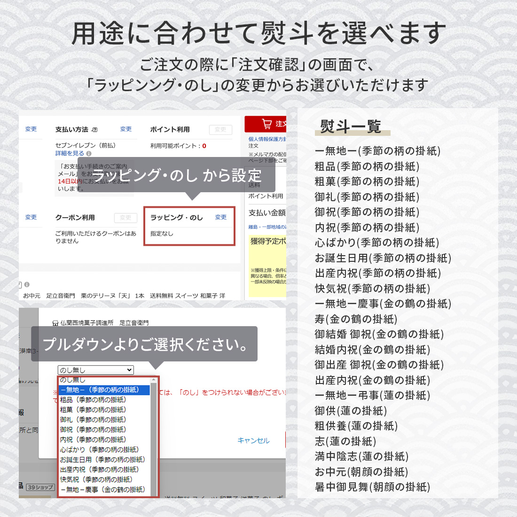The height and width of the screenshot is (517, 517).
Task: Click the 変更 button beside クーポン利用
Action: (125, 218)
